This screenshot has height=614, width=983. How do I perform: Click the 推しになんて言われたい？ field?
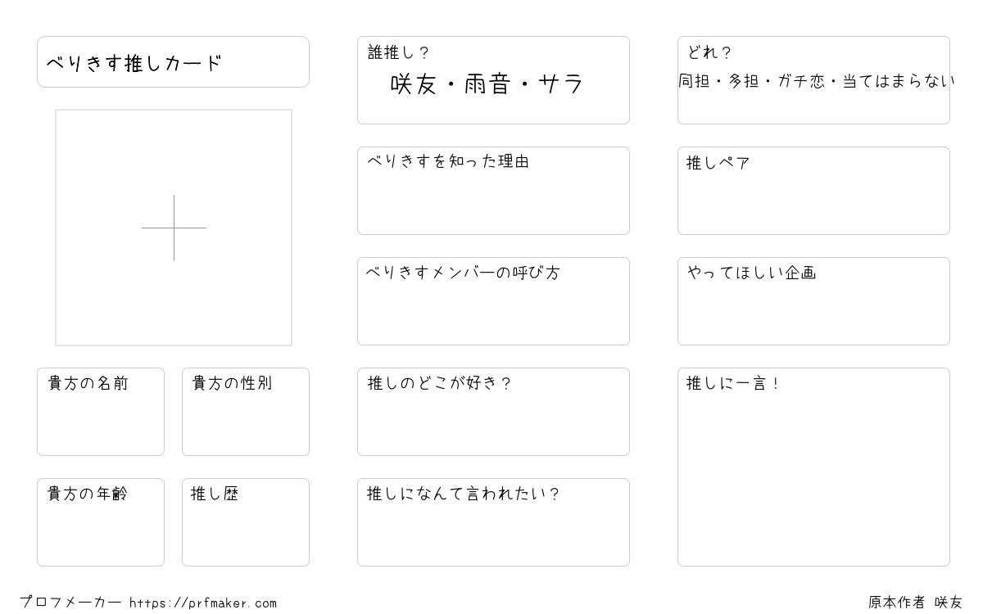493,522
